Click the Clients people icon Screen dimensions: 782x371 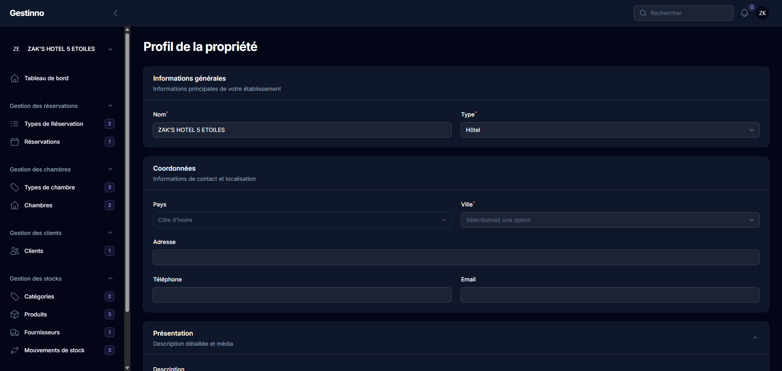[x=15, y=251]
